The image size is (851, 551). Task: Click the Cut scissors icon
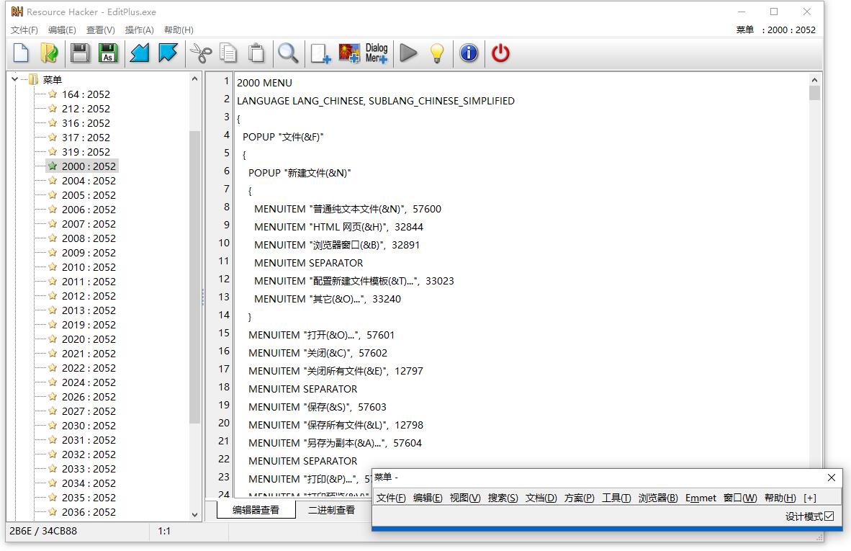coord(201,53)
